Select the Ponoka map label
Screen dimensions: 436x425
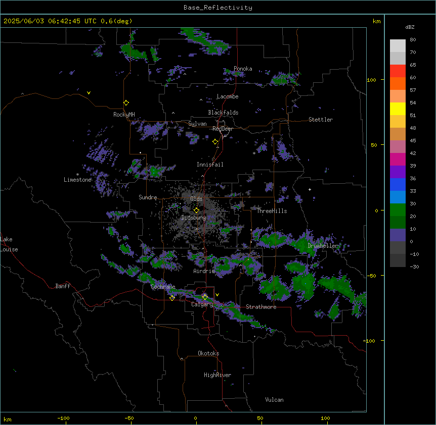click(x=243, y=69)
